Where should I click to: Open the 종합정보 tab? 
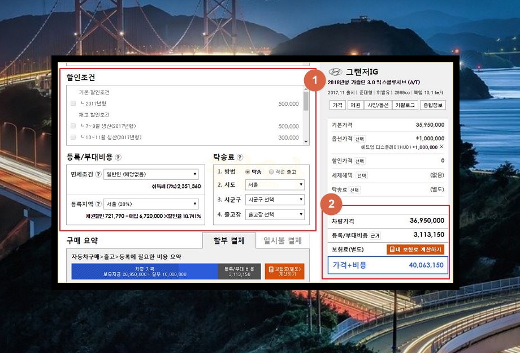433,105
